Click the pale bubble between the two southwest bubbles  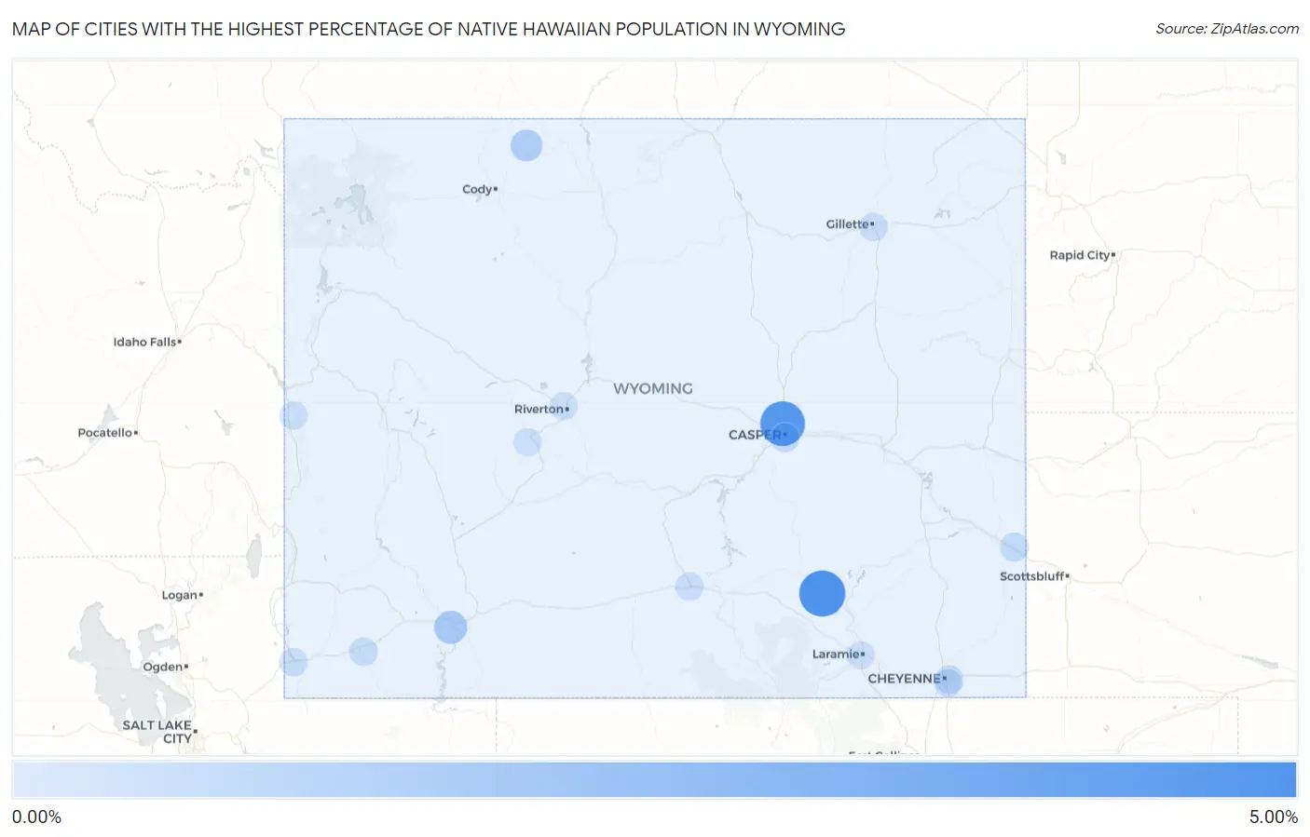tap(363, 652)
